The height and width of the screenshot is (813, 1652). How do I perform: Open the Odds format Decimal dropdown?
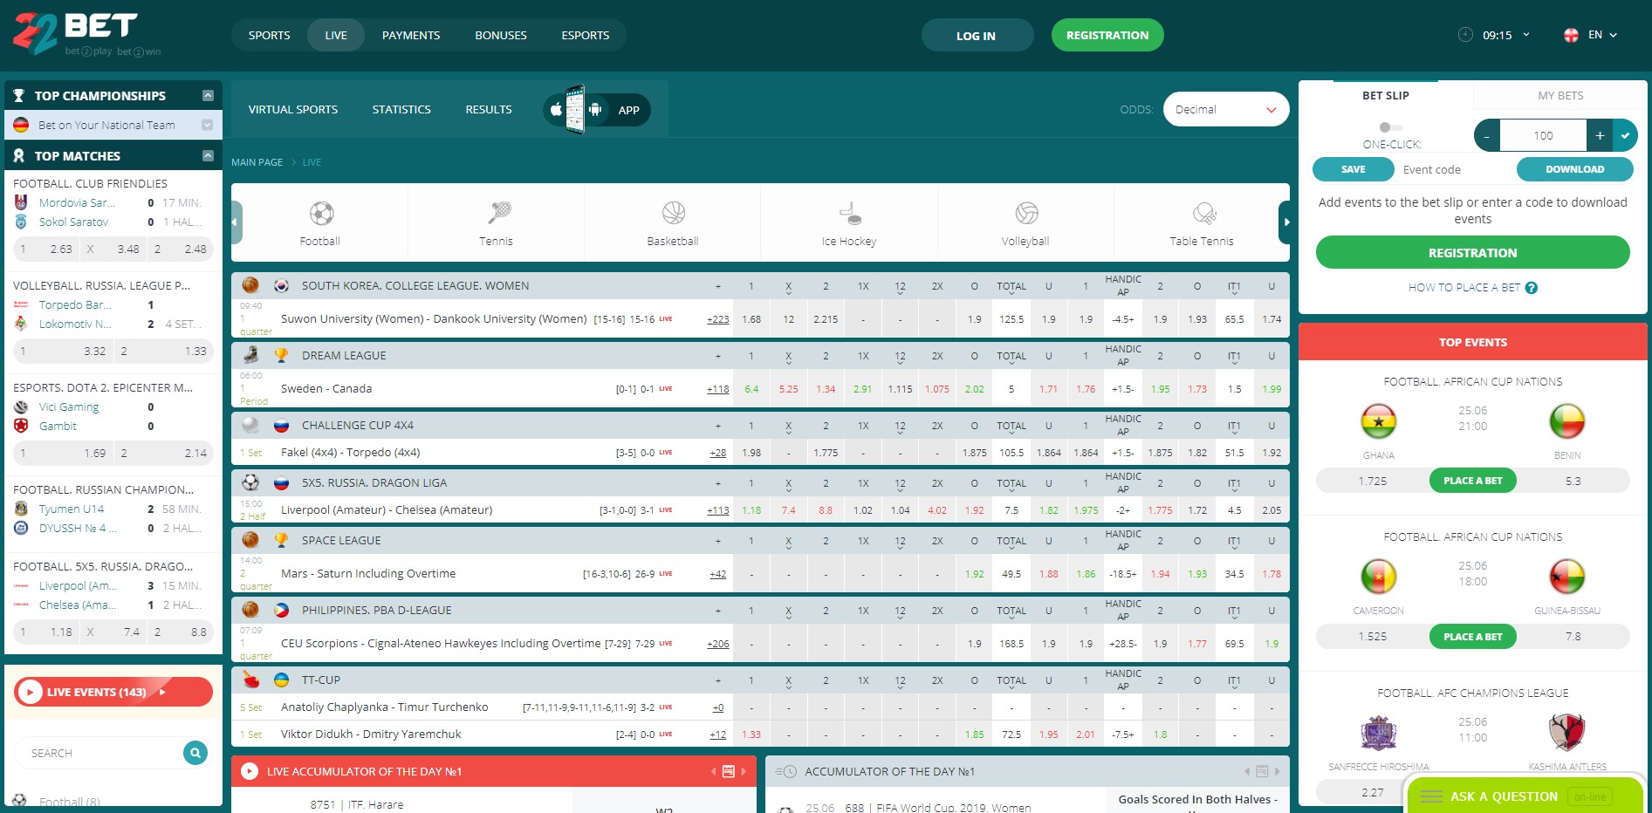1226,109
